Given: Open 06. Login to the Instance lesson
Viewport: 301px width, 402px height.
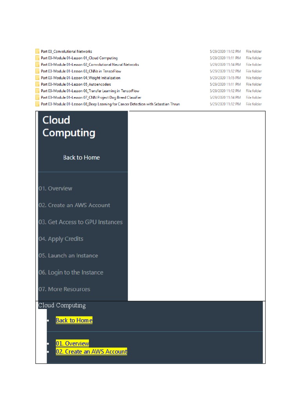Looking at the screenshot, I should click(x=71, y=272).
